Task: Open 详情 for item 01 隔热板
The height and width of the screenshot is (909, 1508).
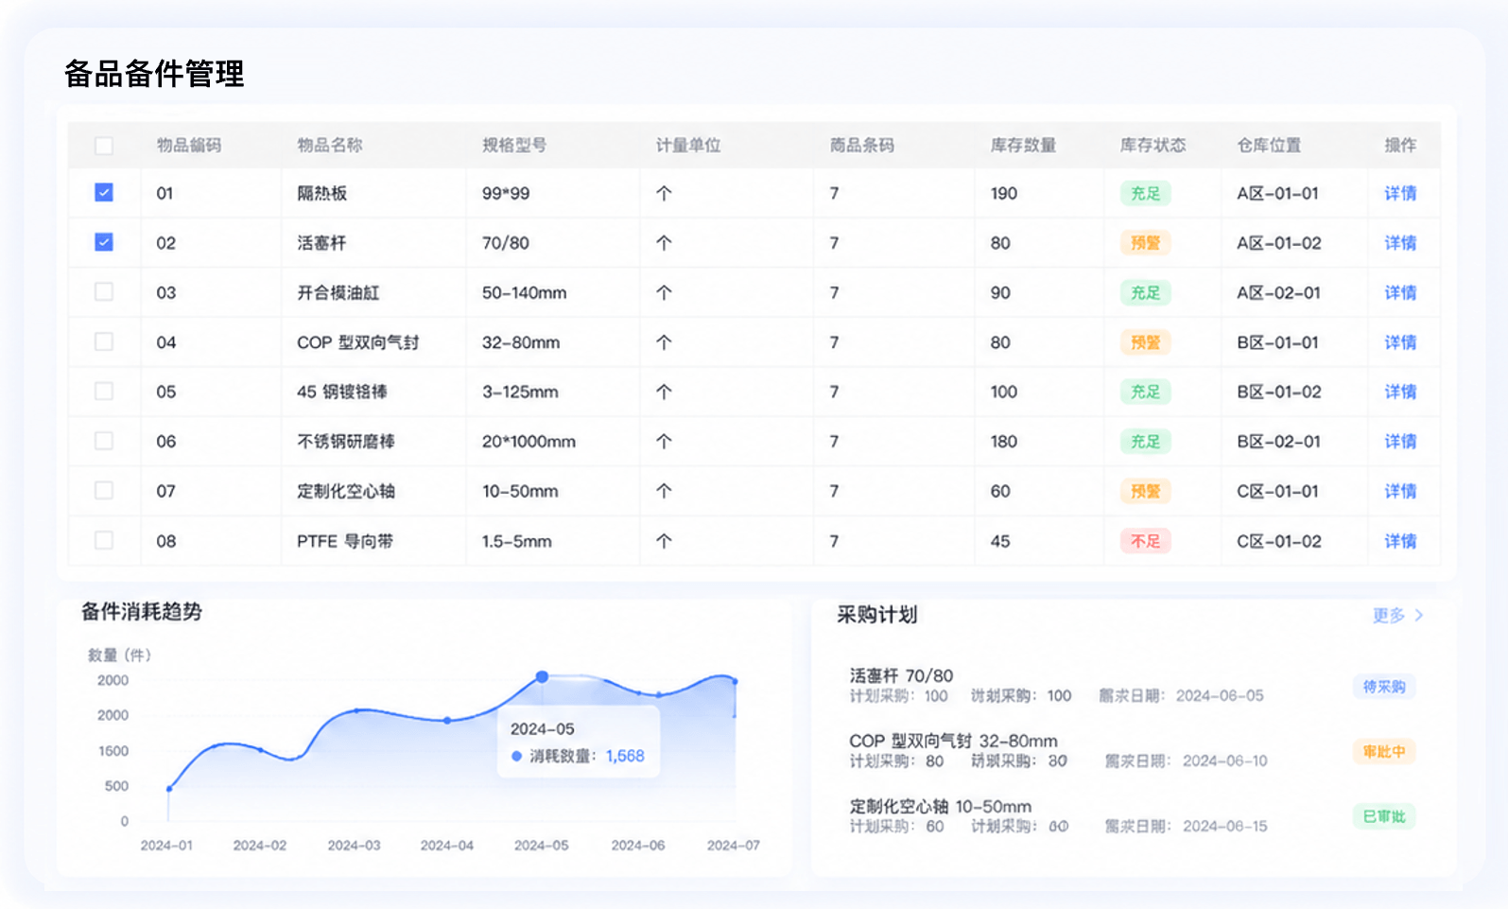Action: pyautogui.click(x=1400, y=193)
